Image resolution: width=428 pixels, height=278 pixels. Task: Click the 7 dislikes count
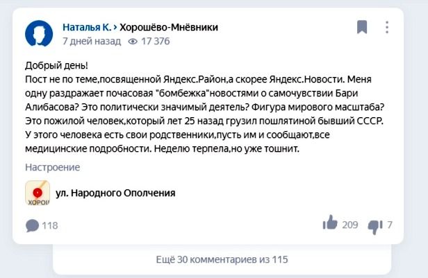(390, 225)
